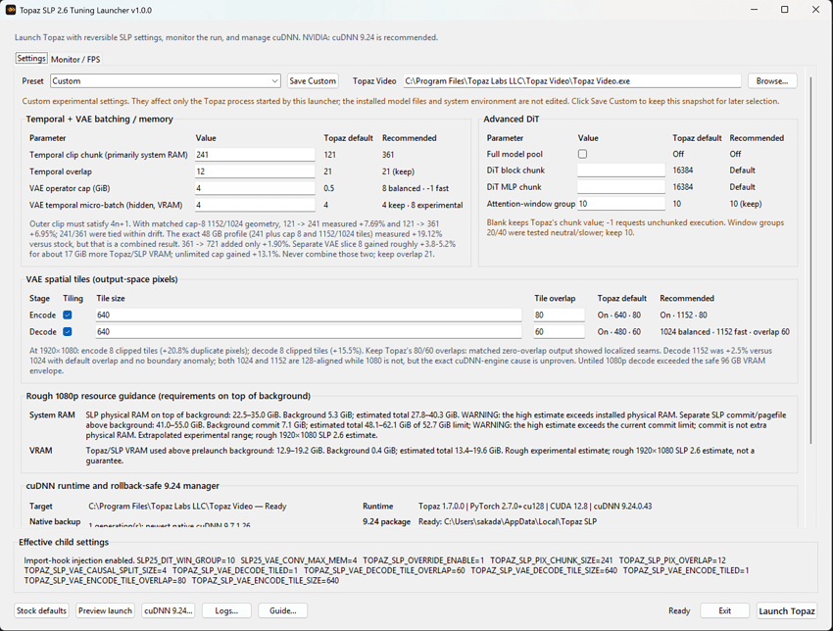833x631 pixels.
Task: Click the Temporal clip chunk value field
Action: [255, 155]
